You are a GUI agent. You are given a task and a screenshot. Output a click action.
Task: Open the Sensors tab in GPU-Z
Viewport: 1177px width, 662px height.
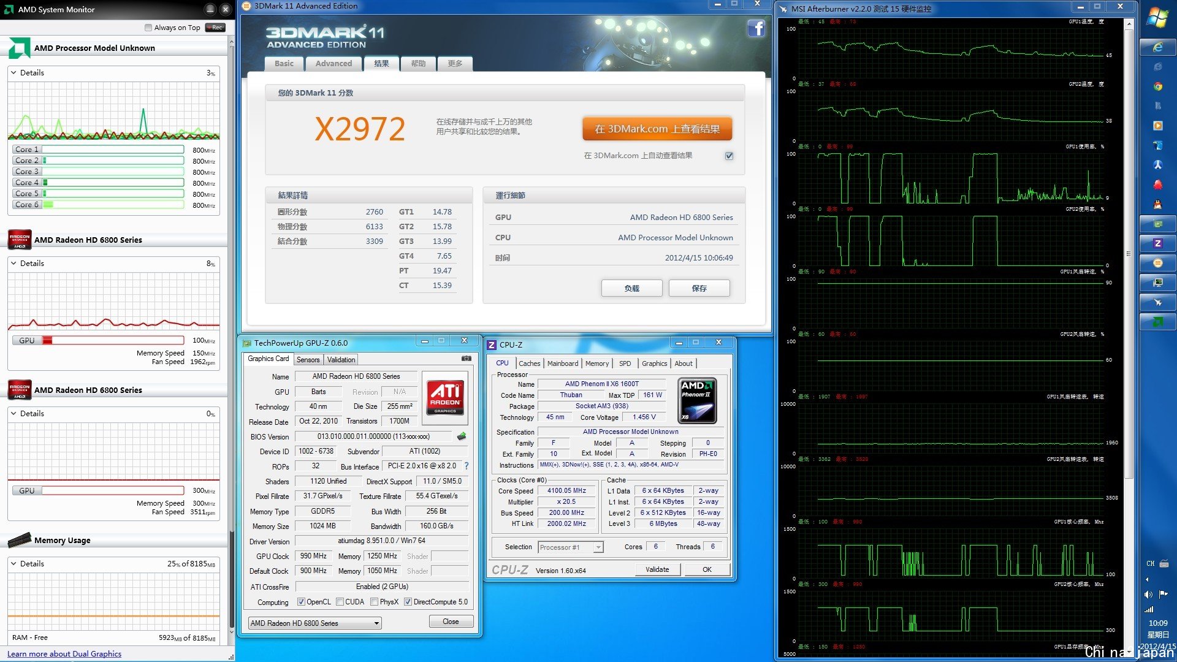coord(308,360)
